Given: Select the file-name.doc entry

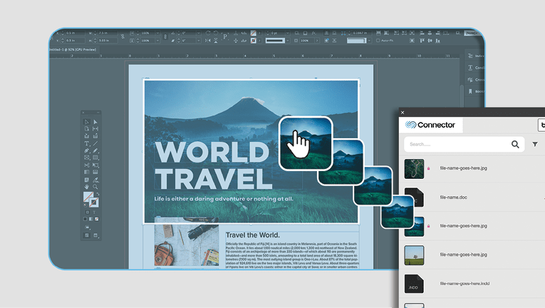Looking at the screenshot, I should coord(453,197).
